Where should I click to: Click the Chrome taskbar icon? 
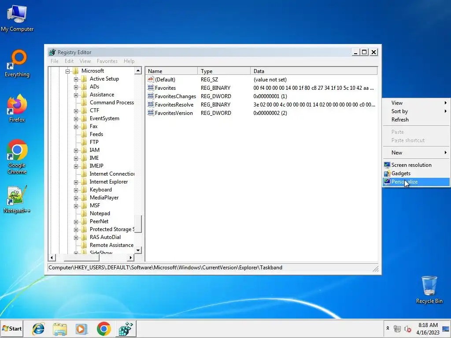point(104,328)
